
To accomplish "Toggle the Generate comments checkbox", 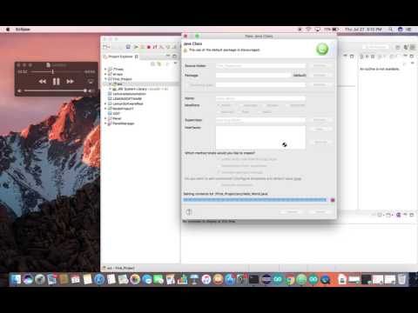I will click(x=219, y=185).
